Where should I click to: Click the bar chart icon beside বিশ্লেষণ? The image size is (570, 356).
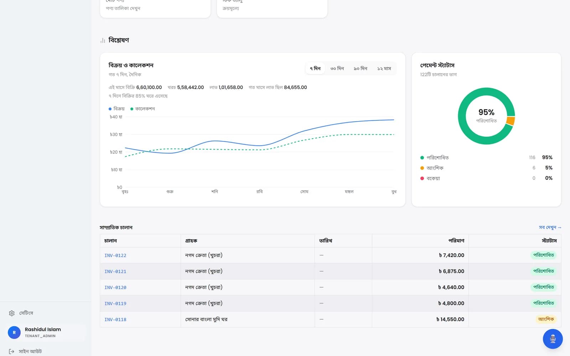103,40
